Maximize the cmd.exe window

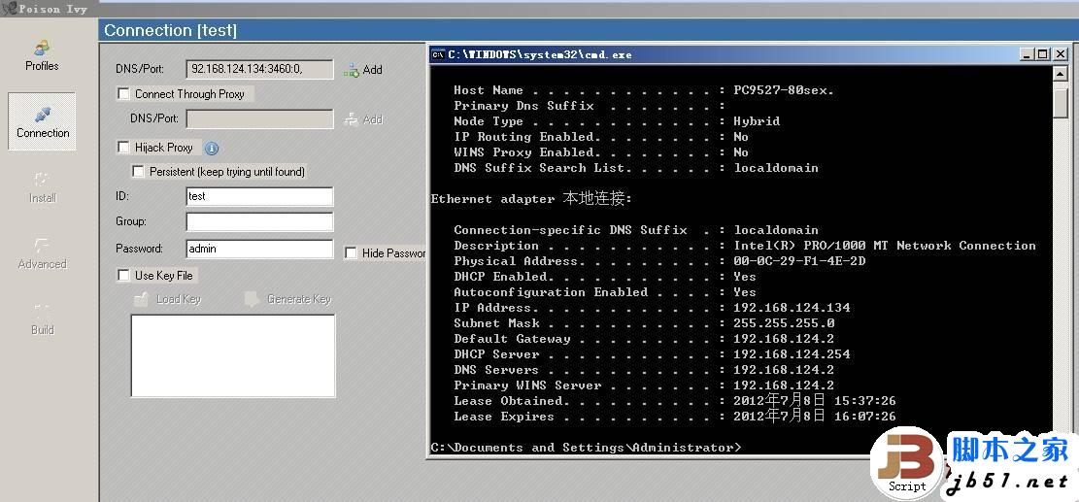tap(1043, 54)
